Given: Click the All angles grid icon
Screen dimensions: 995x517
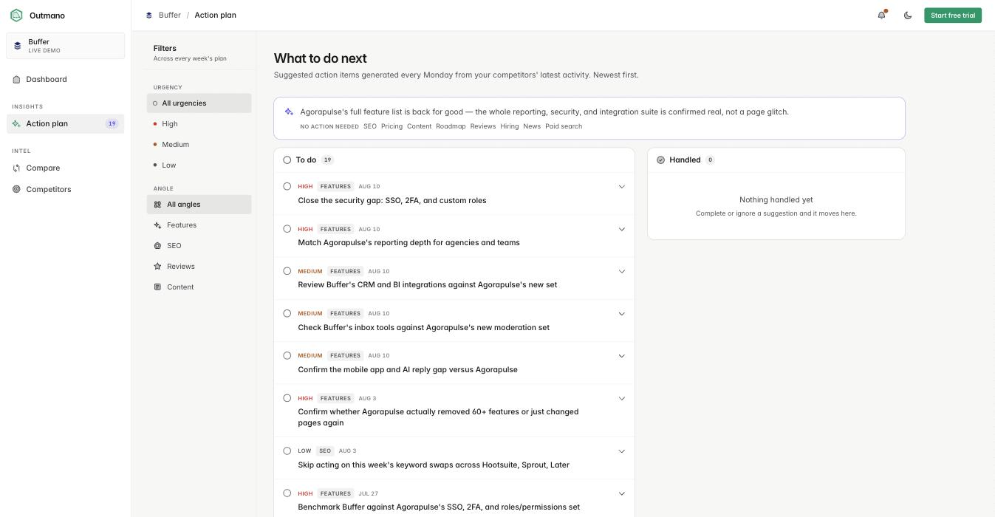Looking at the screenshot, I should (x=157, y=205).
